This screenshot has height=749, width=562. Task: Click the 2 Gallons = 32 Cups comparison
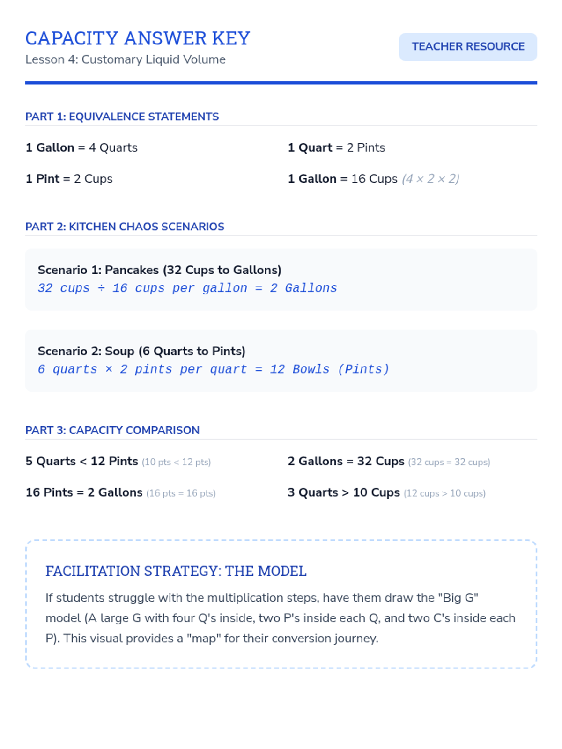pos(389,462)
